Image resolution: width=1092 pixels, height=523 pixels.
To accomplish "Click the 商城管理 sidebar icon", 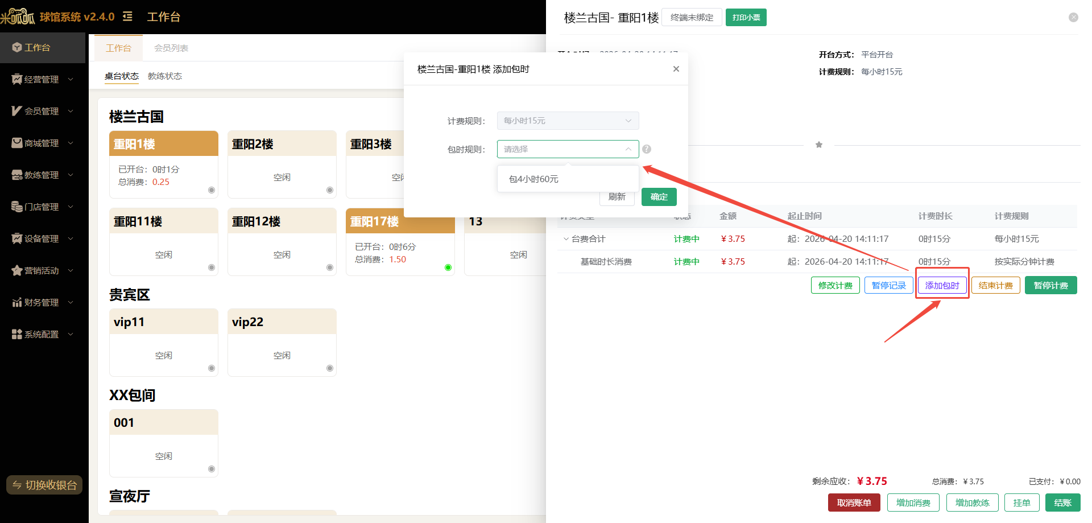I will (17, 143).
